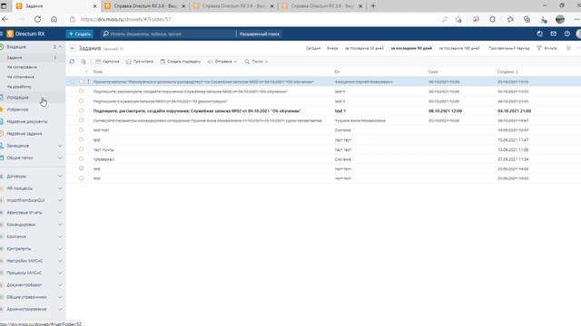581x326 pixels.
Task: Close the Задания browser tab
Action: pos(94,6)
